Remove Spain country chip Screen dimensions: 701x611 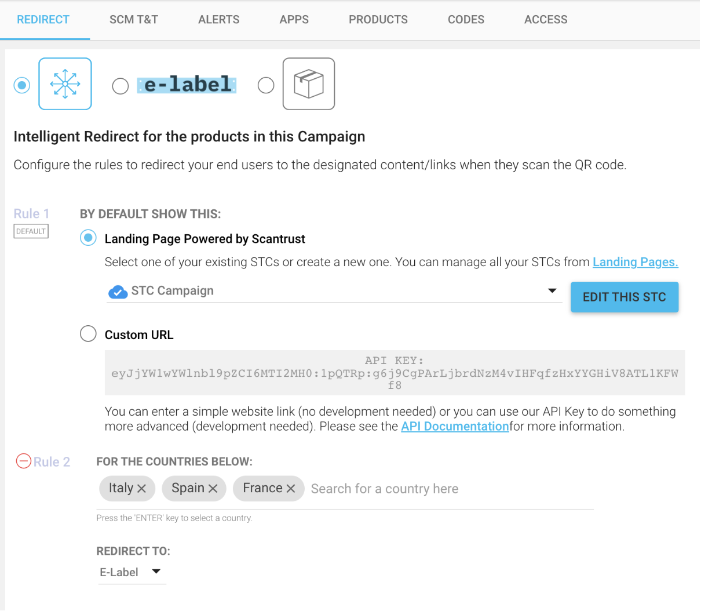tap(213, 489)
